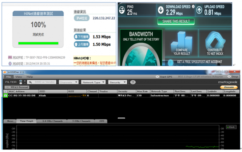The image size is (242, 152).
Task: Click the test serial number icon
Action: [x=10, y=57]
